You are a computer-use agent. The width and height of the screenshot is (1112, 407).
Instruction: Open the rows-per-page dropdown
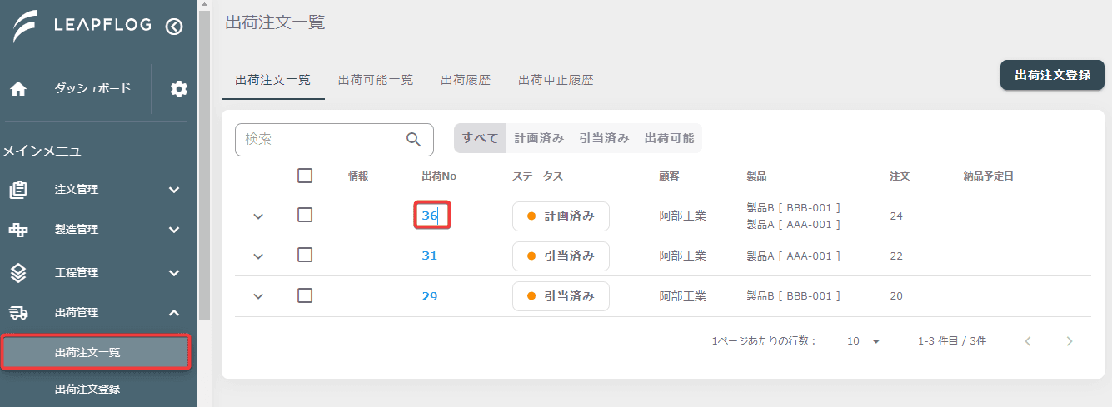tap(866, 341)
